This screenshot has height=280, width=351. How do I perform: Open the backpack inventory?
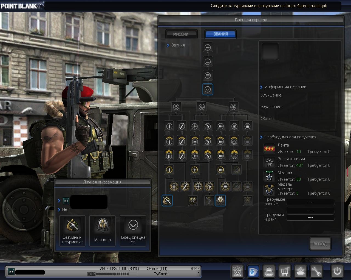(x=269, y=271)
